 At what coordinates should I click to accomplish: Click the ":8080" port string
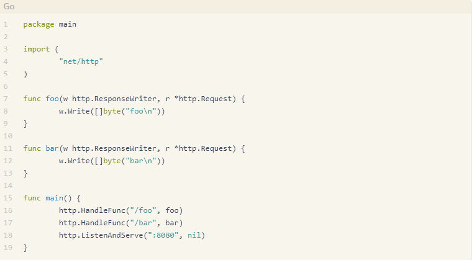163,235
